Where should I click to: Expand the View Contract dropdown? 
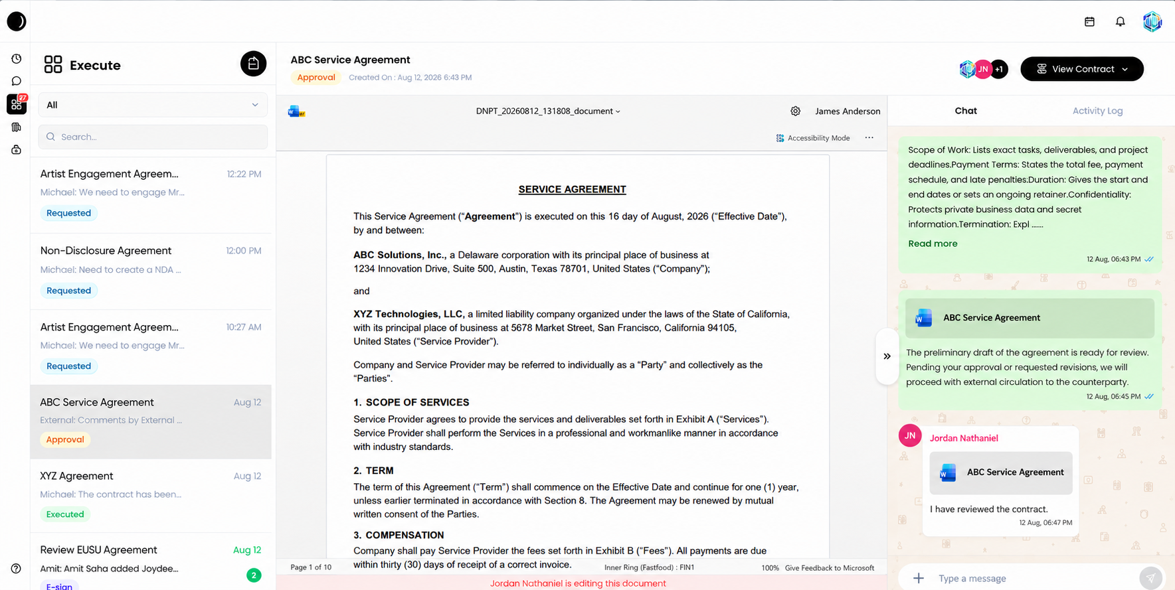tap(1082, 69)
